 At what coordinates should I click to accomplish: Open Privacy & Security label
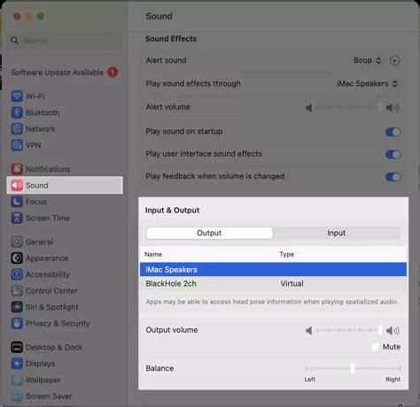coord(58,324)
